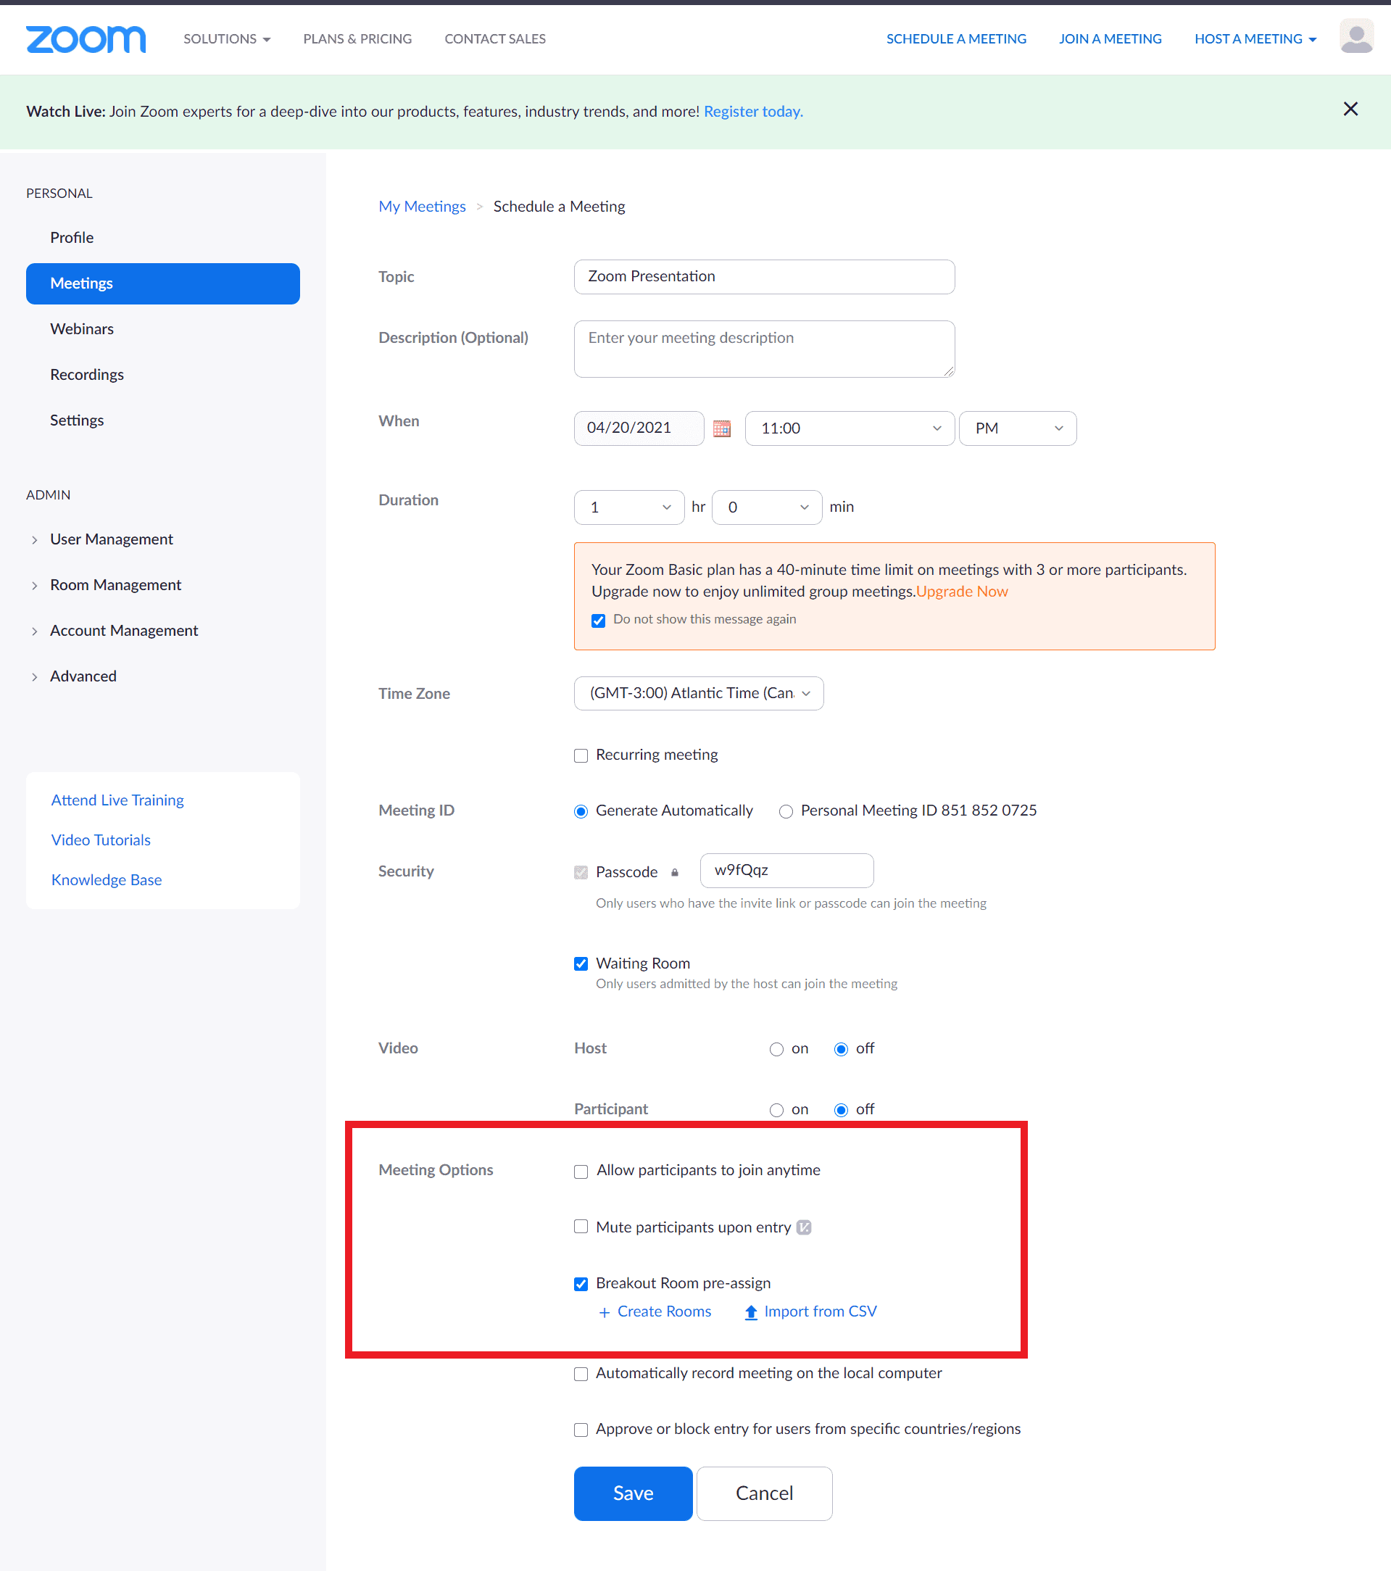Go to Plans & Pricing
1391x1571 pixels.
point(357,38)
